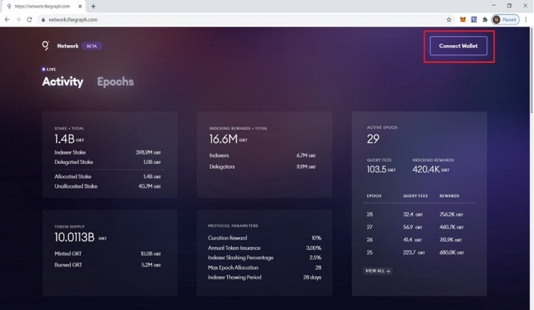534x310 pixels.
Task: Select the Activity tab
Action: (x=63, y=82)
